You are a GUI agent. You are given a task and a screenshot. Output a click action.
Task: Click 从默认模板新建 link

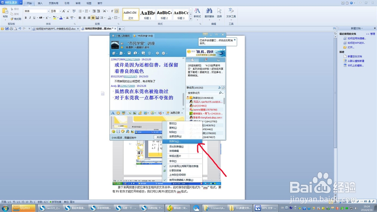(x=356, y=61)
